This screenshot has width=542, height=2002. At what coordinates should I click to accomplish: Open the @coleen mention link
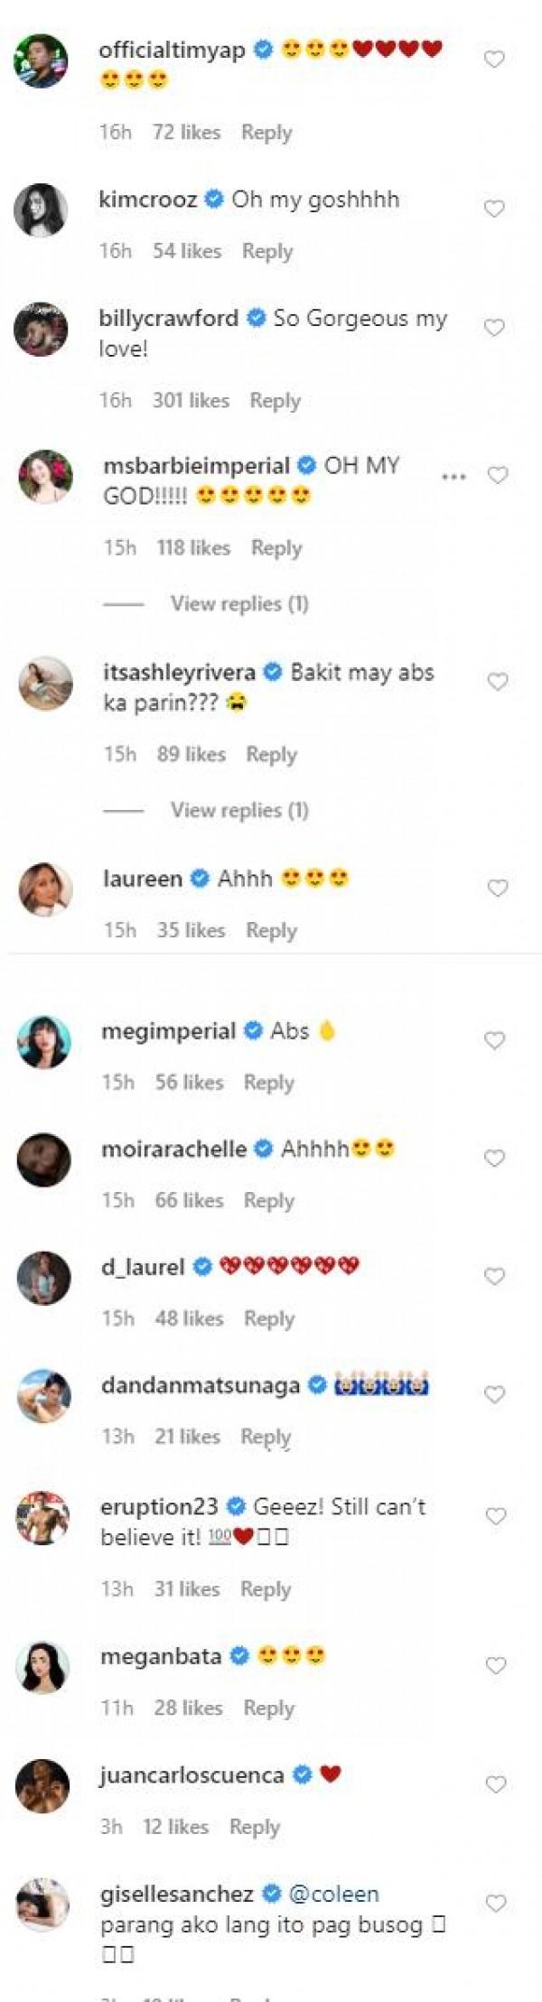click(x=333, y=1894)
